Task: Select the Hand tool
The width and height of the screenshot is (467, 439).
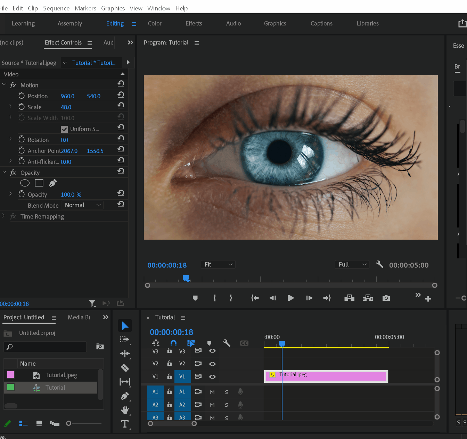Action: click(125, 410)
